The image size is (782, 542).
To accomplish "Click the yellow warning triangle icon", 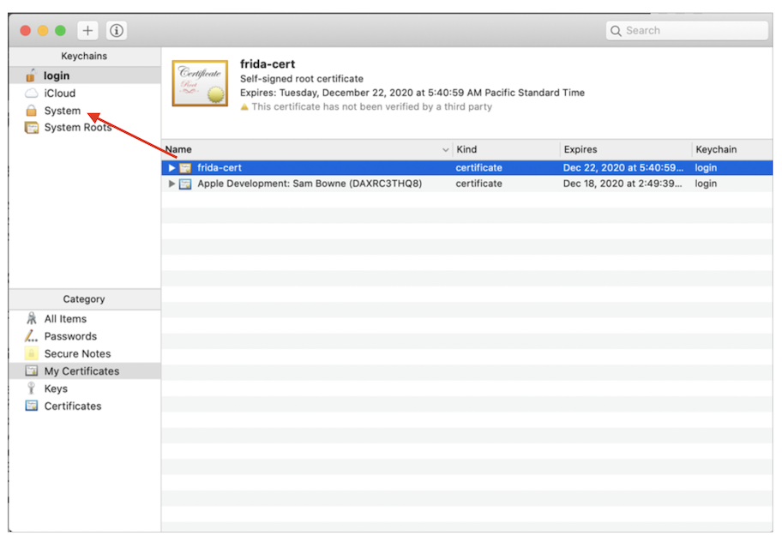I will click(244, 106).
